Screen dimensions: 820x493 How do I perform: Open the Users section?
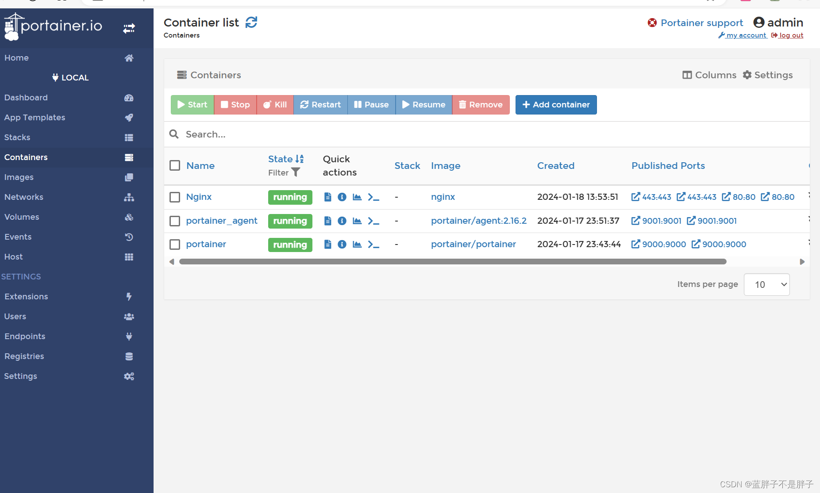[x=77, y=317]
